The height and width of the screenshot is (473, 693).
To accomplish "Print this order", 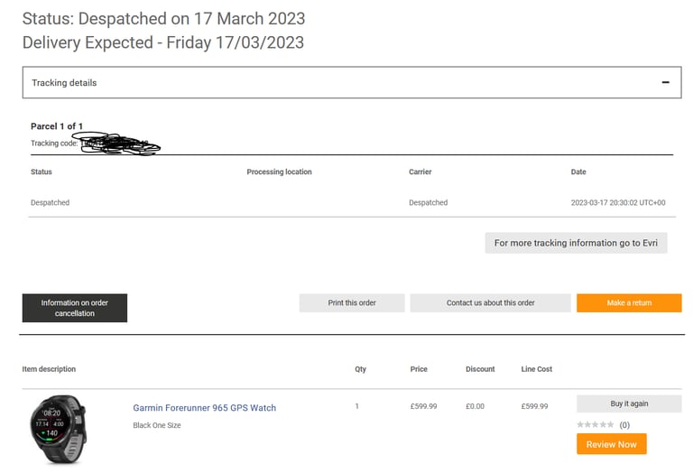I will pyautogui.click(x=352, y=303).
